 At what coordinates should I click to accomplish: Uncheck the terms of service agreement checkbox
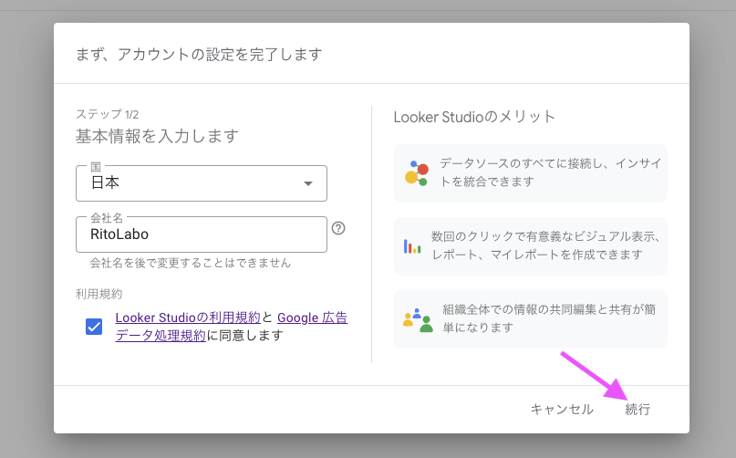click(94, 327)
